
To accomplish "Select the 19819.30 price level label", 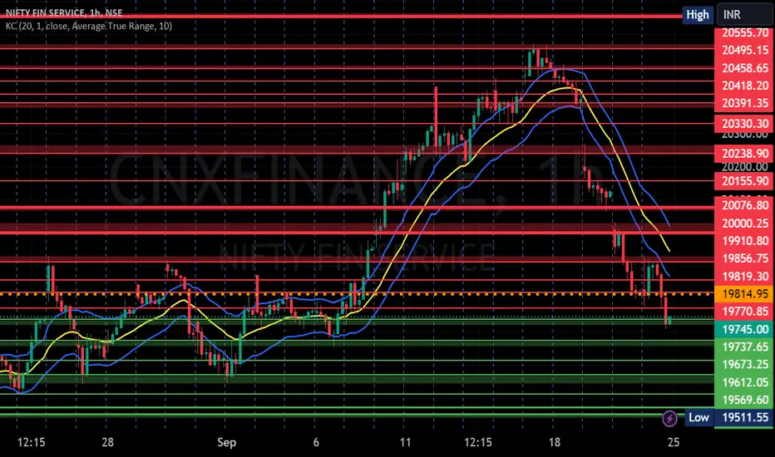I will 744,276.
